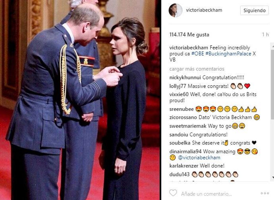Like the post with the heart icon
274x200 pixels.
click(x=173, y=193)
